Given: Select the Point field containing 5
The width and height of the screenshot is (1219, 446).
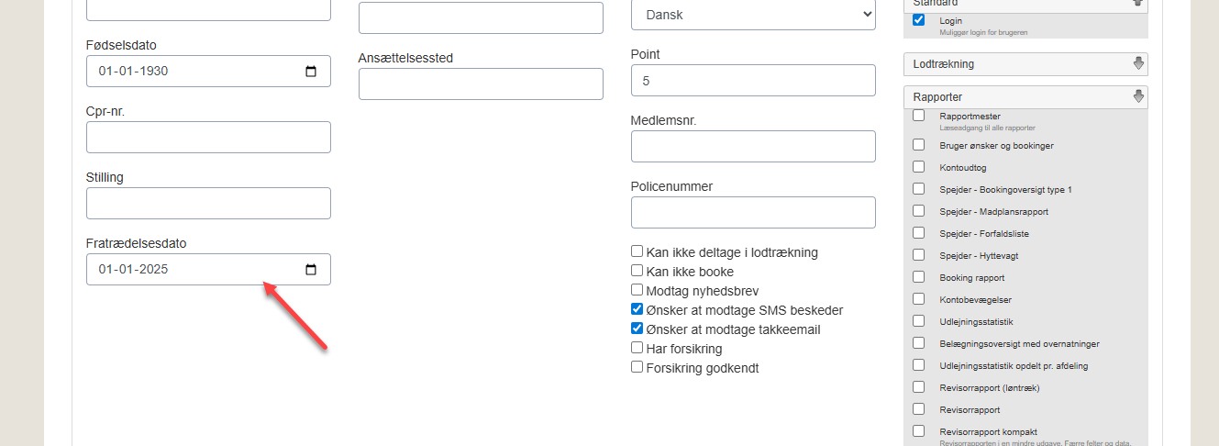Looking at the screenshot, I should (x=753, y=81).
